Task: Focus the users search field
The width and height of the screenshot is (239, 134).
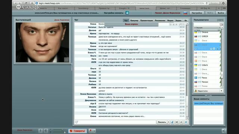Action: pos(207,24)
